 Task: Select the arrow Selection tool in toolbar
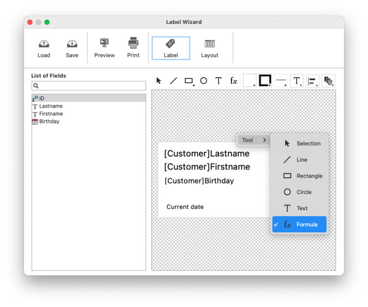pos(159,81)
